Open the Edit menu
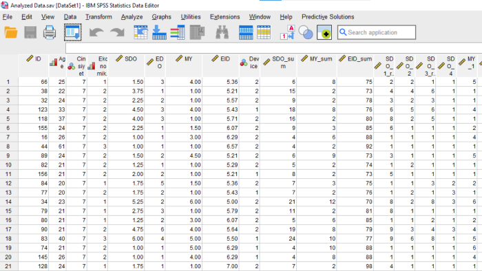482x271 pixels. pyautogui.click(x=27, y=17)
